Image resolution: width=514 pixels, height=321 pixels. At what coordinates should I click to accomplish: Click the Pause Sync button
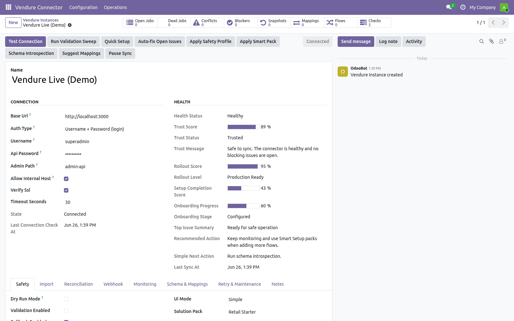coord(120,53)
